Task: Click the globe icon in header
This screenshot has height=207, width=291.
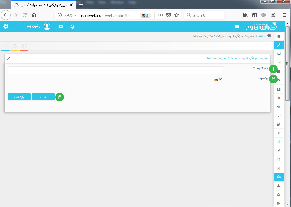Action: pos(72,27)
